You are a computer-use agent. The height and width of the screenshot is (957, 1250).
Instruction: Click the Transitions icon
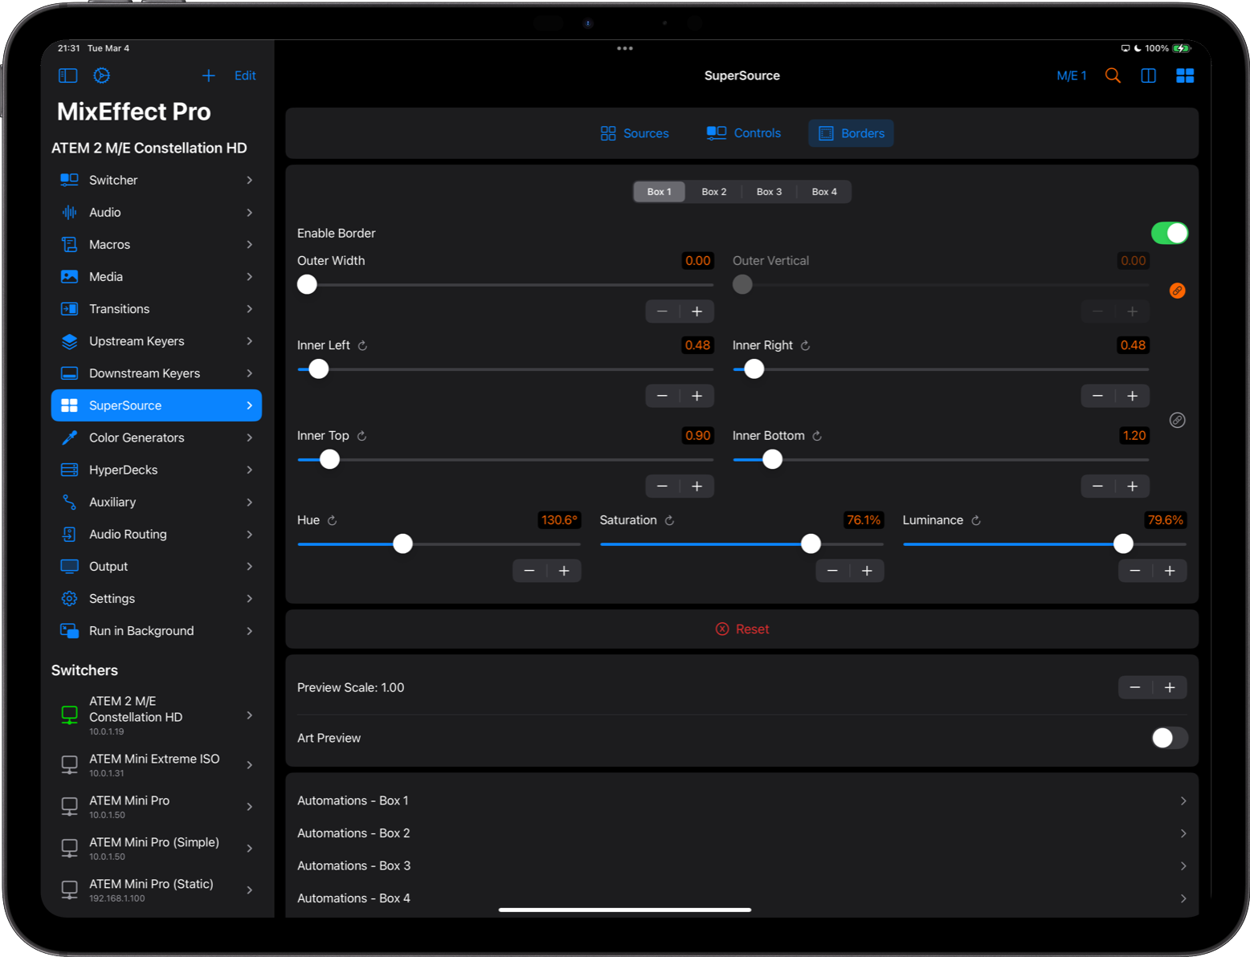[x=70, y=308]
